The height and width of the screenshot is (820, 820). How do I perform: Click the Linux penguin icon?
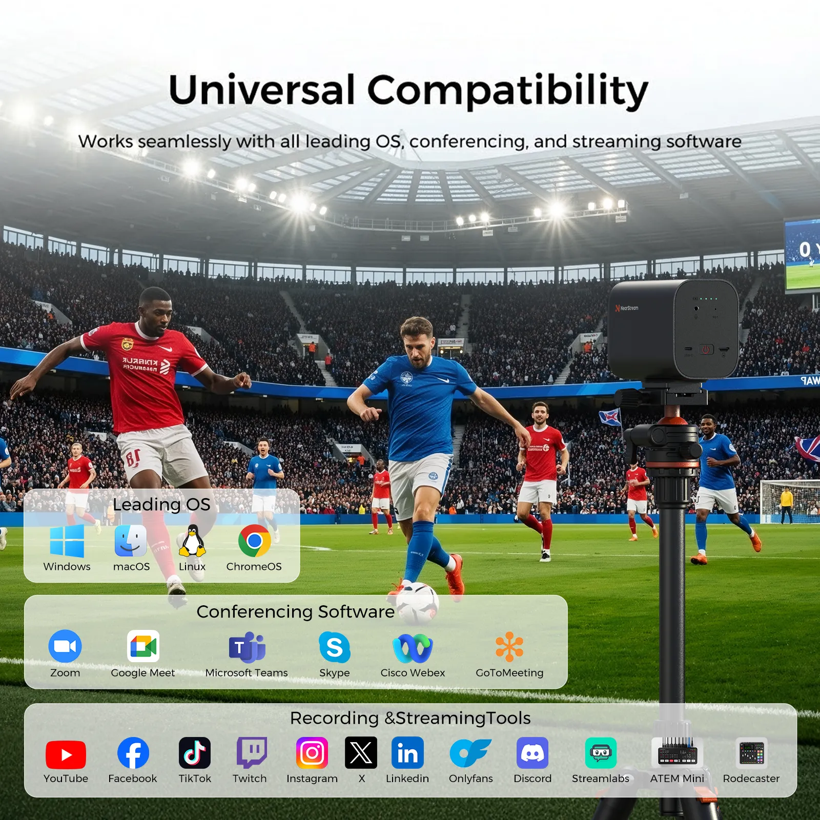tap(192, 541)
